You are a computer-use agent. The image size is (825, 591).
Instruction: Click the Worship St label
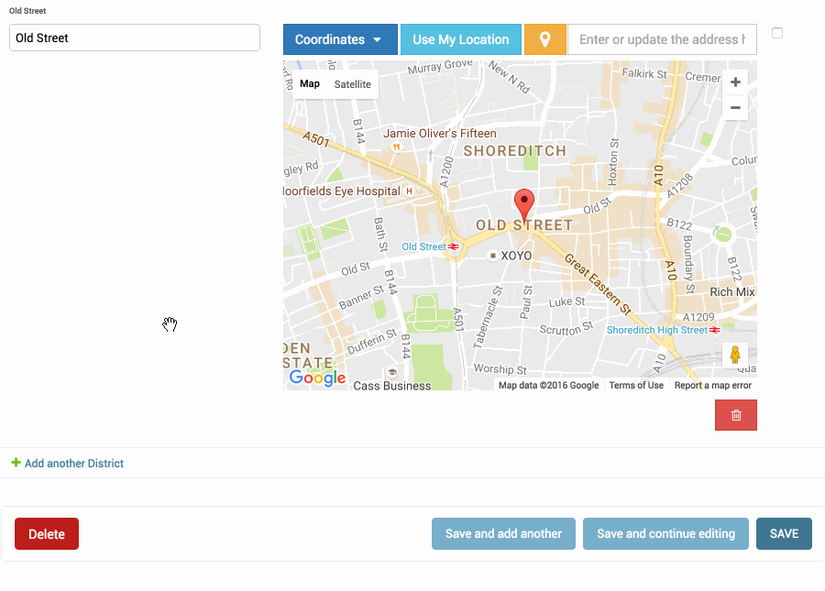point(500,369)
